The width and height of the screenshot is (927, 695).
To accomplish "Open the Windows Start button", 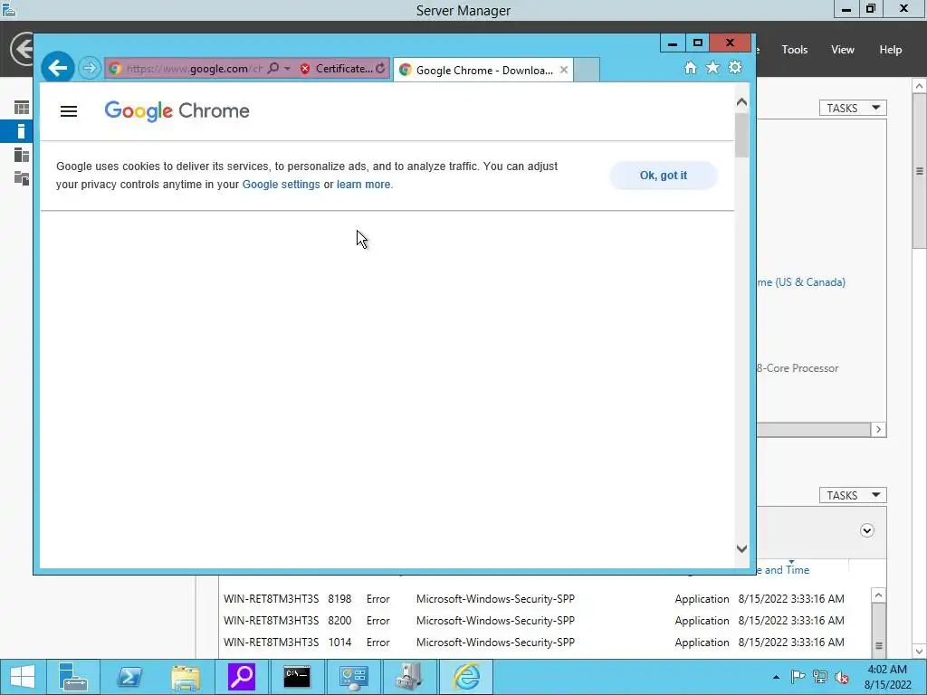I will 23,677.
